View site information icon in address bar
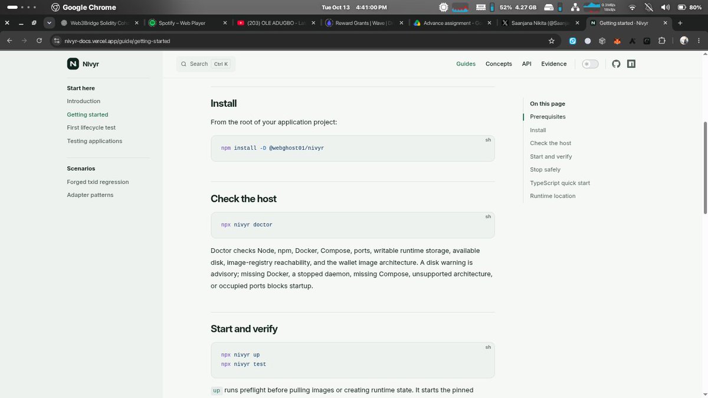Image resolution: width=708 pixels, height=398 pixels. [57, 41]
